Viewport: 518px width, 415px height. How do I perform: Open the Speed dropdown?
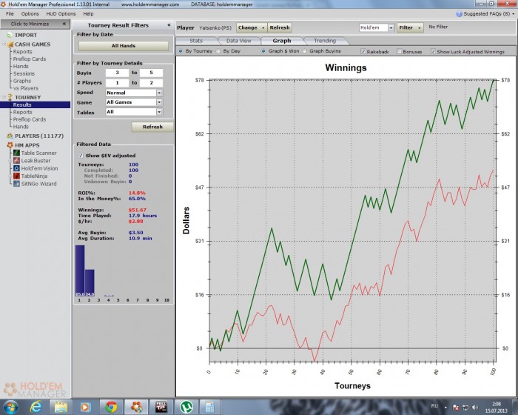click(159, 93)
